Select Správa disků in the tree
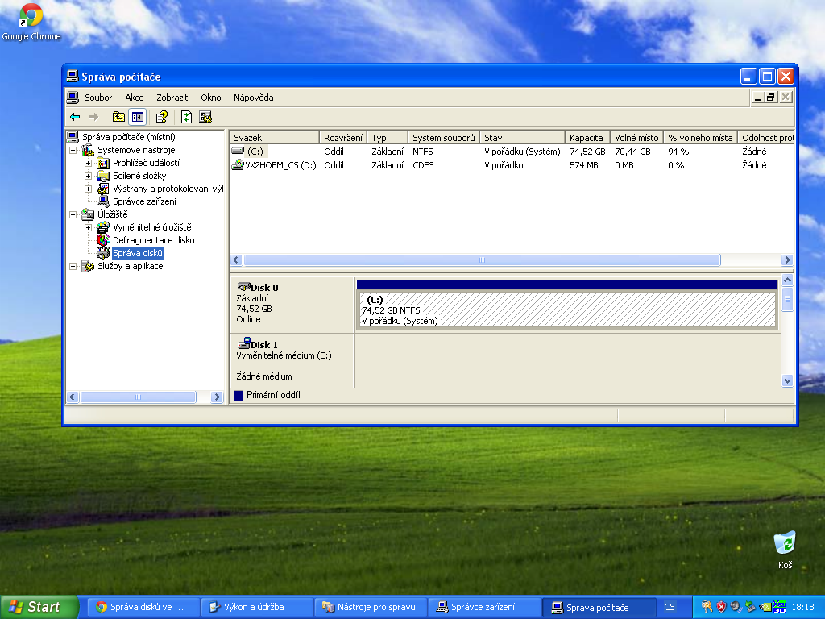825x619 pixels. point(138,253)
